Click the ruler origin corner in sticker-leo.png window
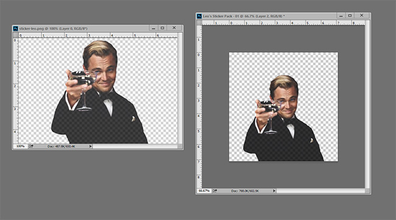The image size is (396, 220). 16,35
